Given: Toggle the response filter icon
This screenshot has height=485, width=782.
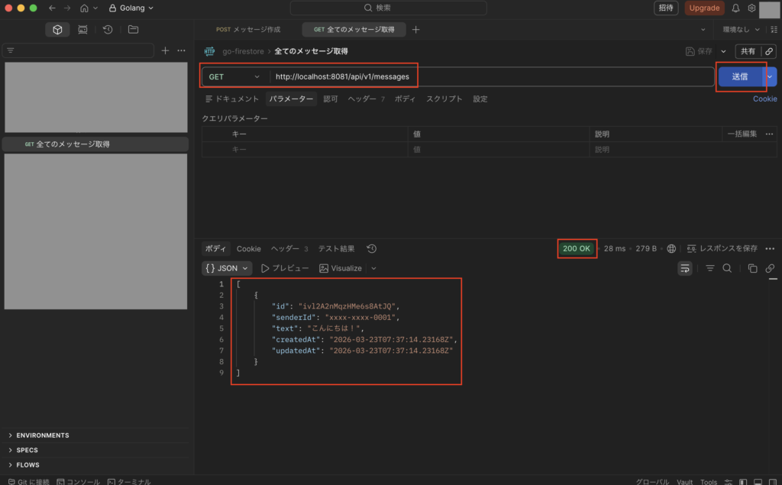Looking at the screenshot, I should pos(710,268).
